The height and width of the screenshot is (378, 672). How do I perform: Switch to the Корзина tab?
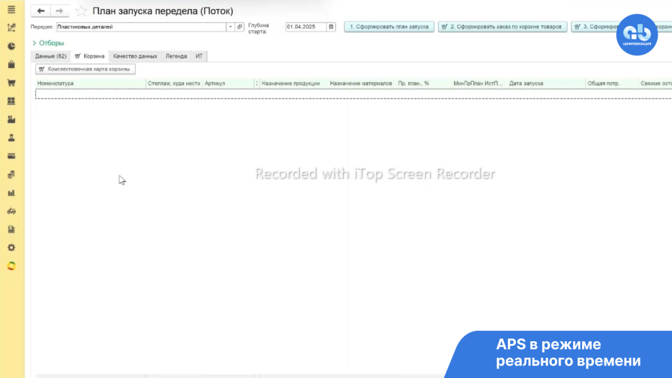[89, 56]
